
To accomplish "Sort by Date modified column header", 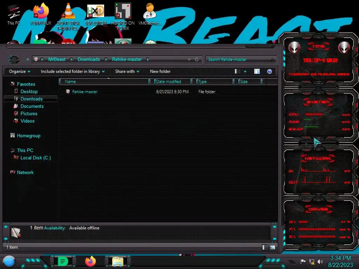I will [x=173, y=82].
